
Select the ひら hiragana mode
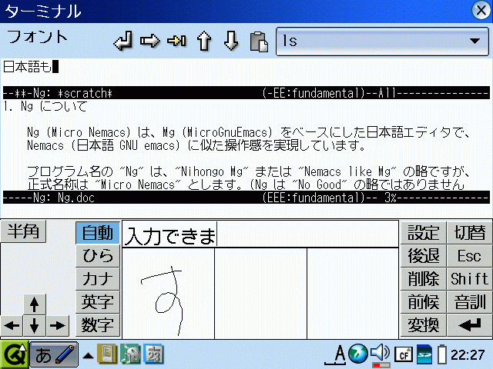(x=98, y=256)
